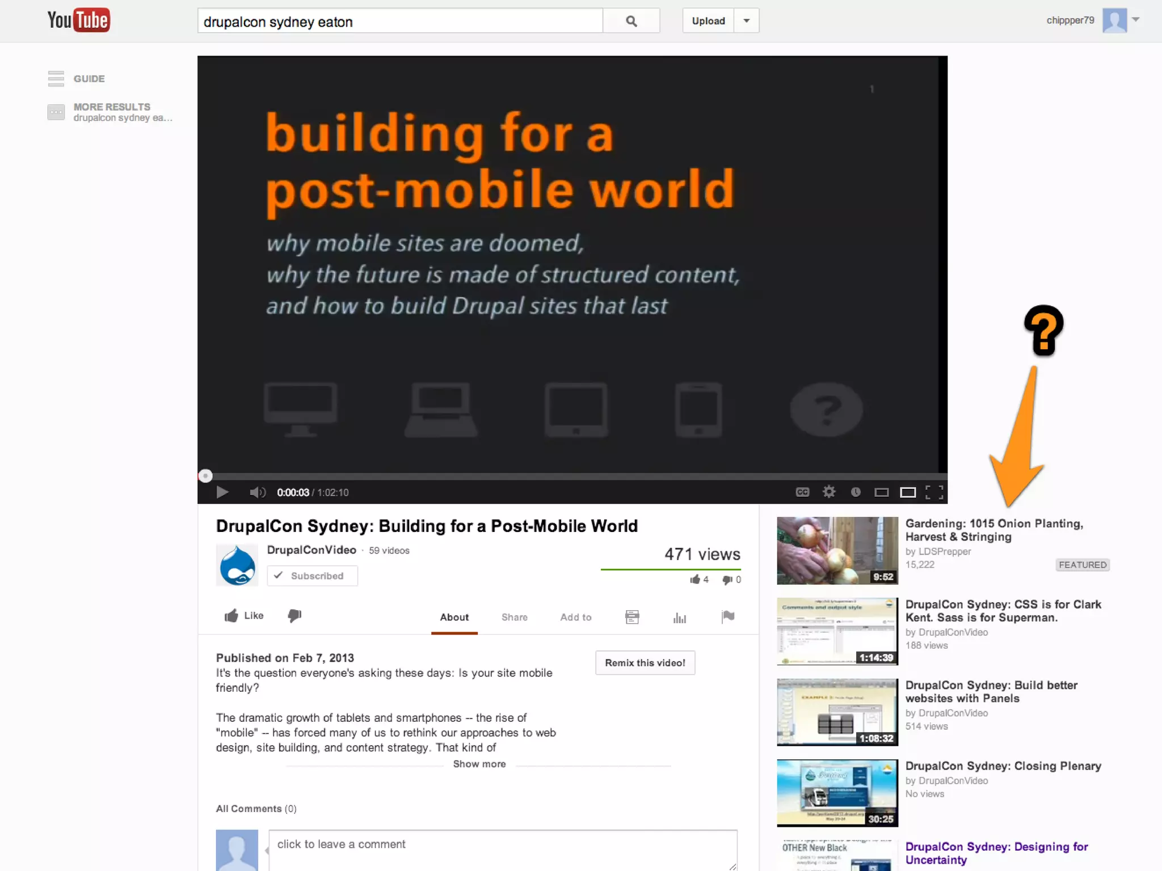Click the video progress bar scrubber

point(205,476)
